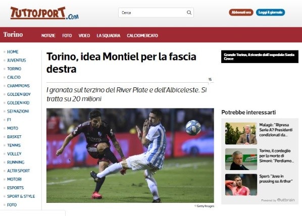The image size is (302, 216).
Task: Open the Video section tab
Action: 84,36
